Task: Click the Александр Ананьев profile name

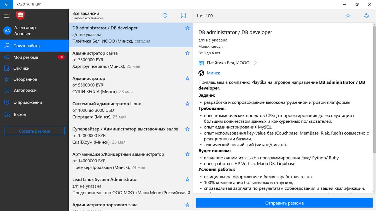Action: [x=25, y=31]
